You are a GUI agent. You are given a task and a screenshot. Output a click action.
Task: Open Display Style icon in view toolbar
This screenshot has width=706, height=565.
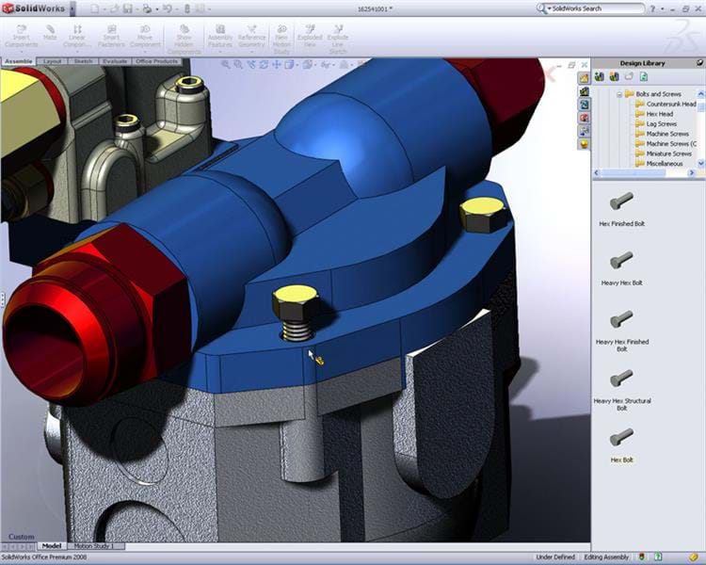tap(308, 65)
